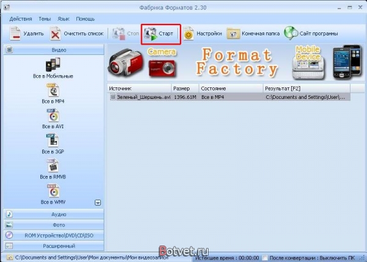Open the Сайт программы globe icon
The width and height of the screenshot is (367, 262).
pyautogui.click(x=291, y=33)
